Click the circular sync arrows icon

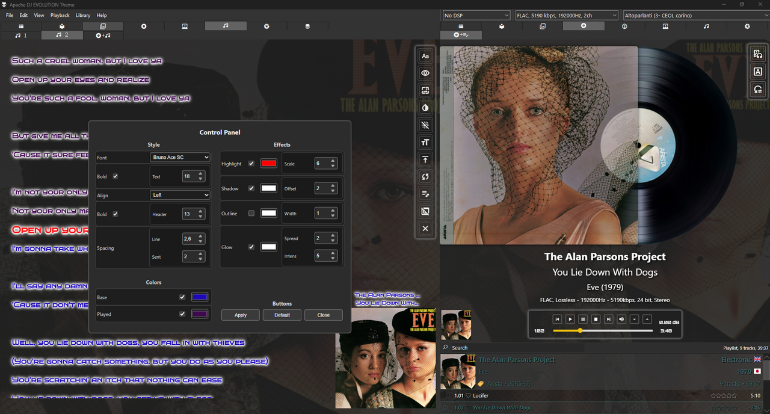tap(425, 177)
